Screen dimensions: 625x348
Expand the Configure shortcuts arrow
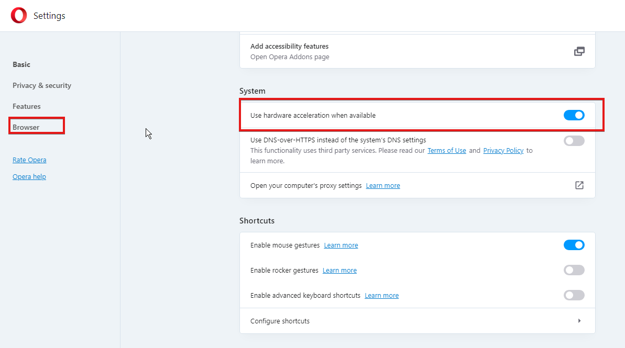[579, 320]
